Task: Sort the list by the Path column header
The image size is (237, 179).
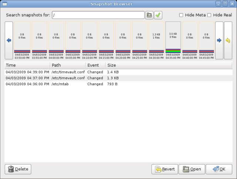Action: (68, 65)
